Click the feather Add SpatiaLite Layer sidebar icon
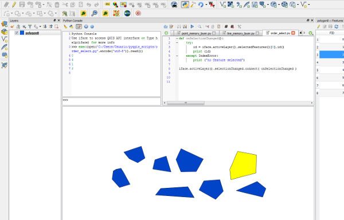The height and width of the screenshot is (220, 344). [x=4, y=47]
